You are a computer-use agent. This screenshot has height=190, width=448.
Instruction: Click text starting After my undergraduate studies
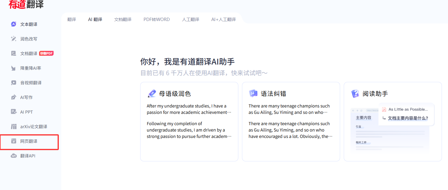(x=189, y=109)
